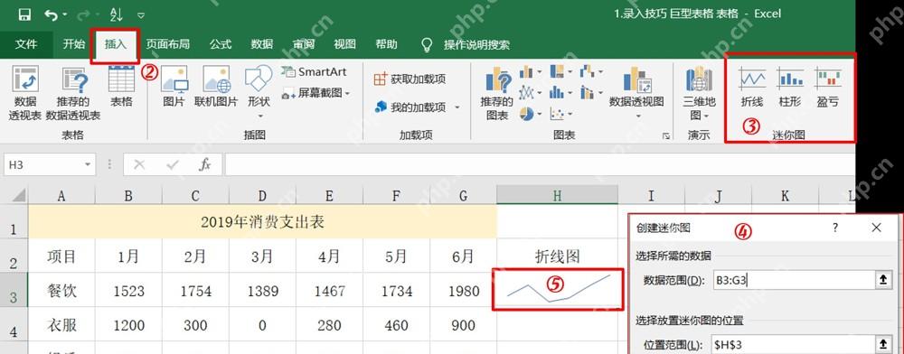Sort ascending with the A-Z icon
Viewport: 904px width, 354px height.
point(117,15)
